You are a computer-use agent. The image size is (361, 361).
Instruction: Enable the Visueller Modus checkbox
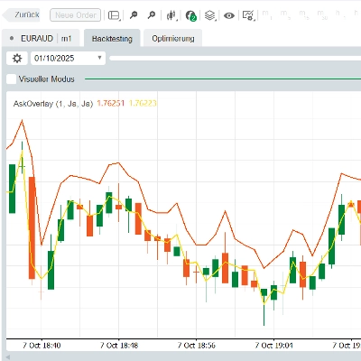coord(12,79)
